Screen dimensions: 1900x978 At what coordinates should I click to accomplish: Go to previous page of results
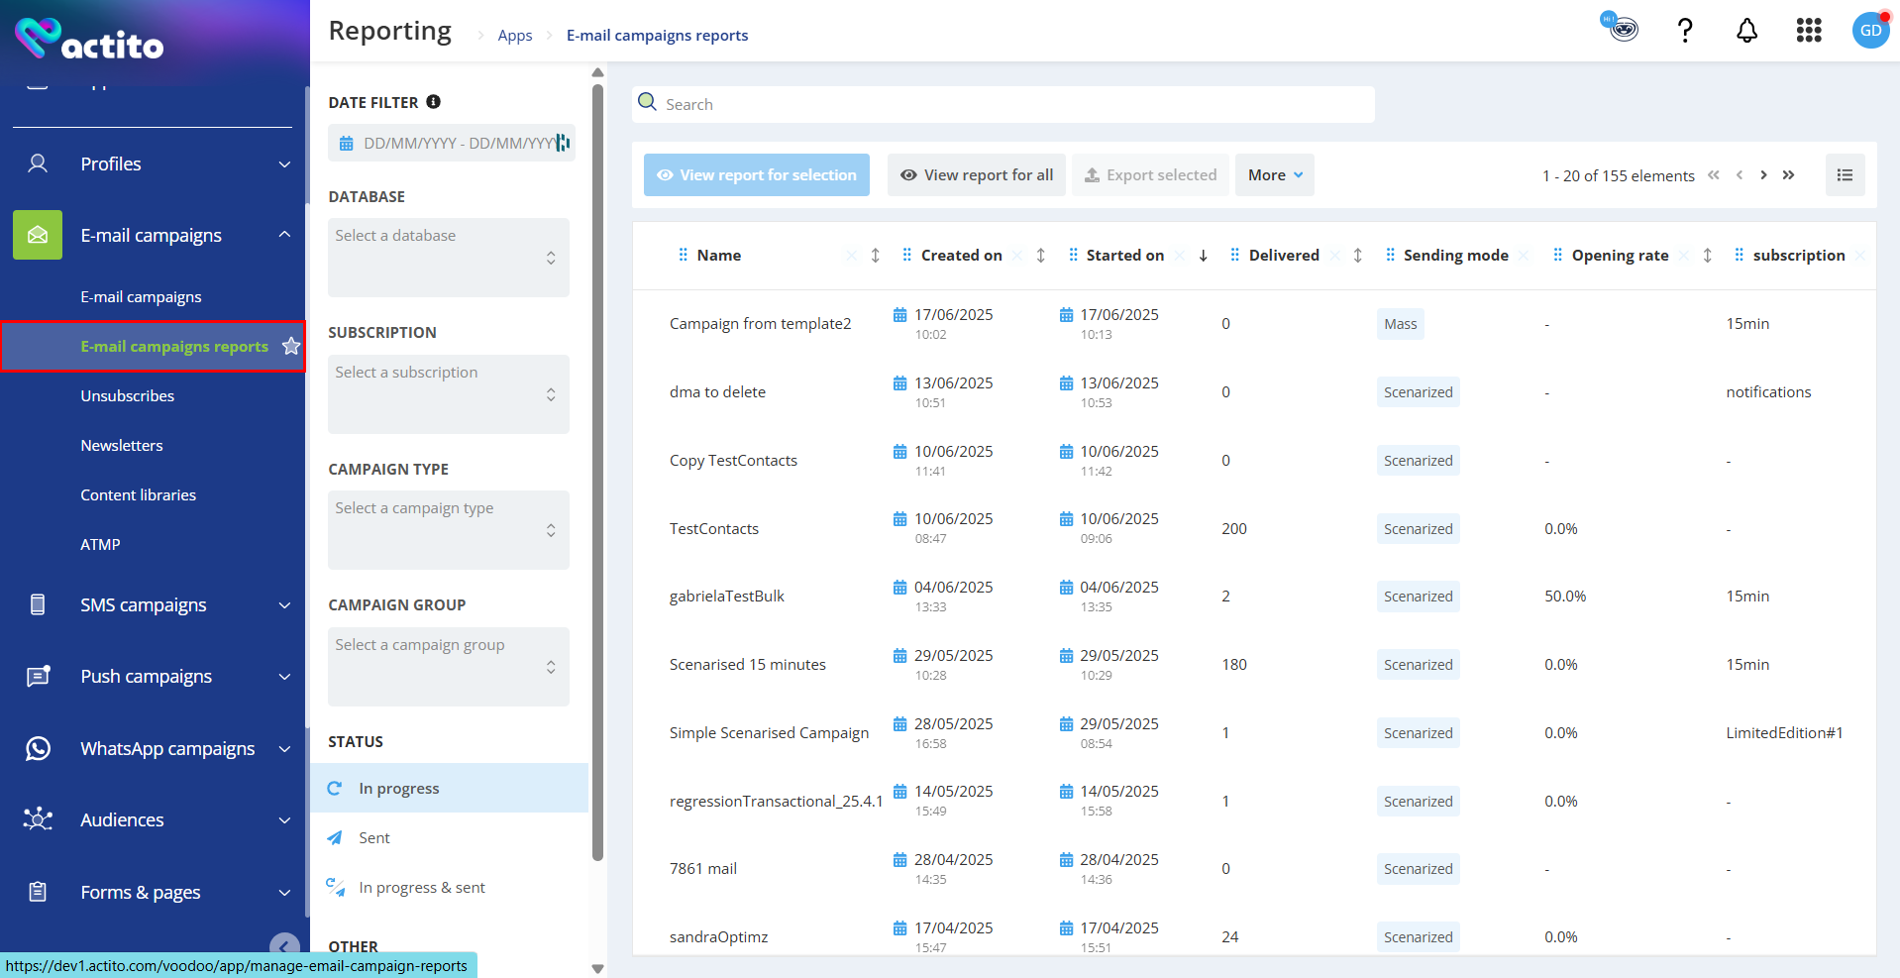tap(1740, 175)
